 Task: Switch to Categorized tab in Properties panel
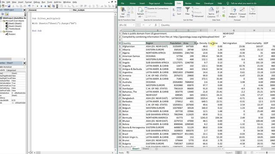coord(11,70)
